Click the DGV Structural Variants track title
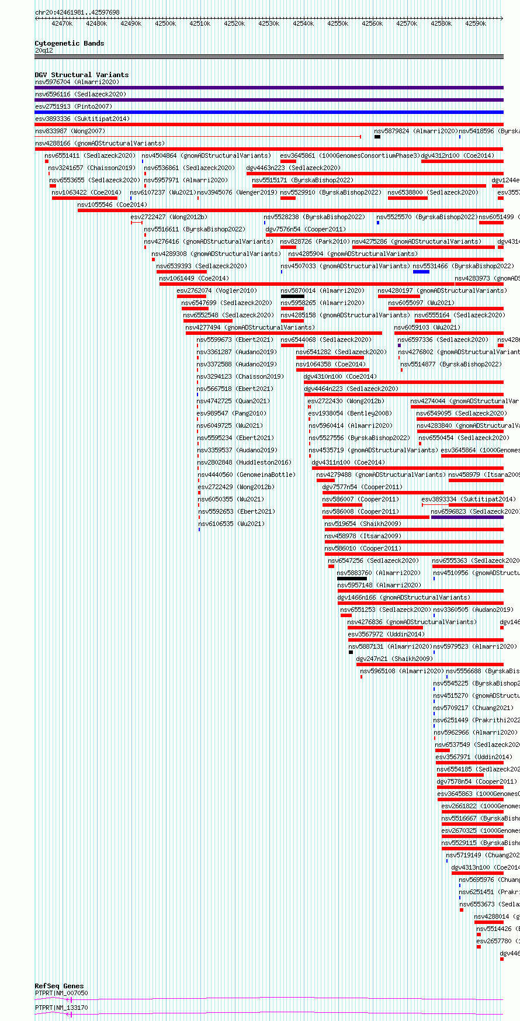Screen dimensions: 520x1021 tap(81, 75)
